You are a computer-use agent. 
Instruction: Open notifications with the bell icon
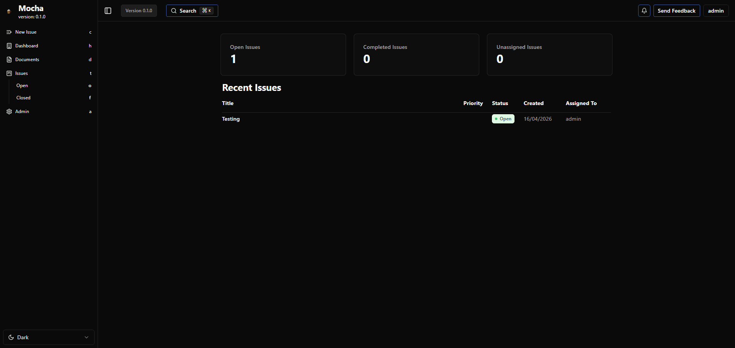tap(644, 11)
